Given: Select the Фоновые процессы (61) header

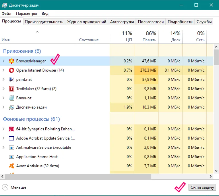Looking at the screenshot, I should pyautogui.click(x=31, y=119).
